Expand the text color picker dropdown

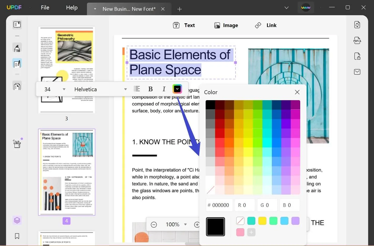(x=177, y=89)
